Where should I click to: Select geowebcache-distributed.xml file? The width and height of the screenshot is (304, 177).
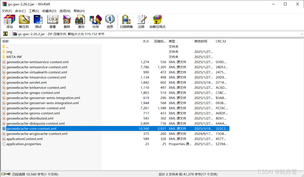[x=30, y=118]
